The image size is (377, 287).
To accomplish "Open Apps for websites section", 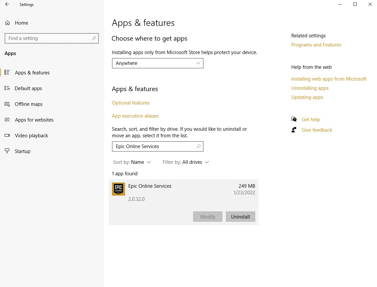I will [34, 120].
